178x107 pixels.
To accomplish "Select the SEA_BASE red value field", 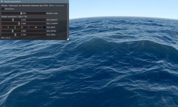I will pos(8,27).
